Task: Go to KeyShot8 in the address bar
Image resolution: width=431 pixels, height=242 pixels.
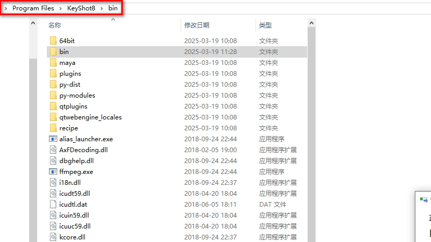Action: [81, 8]
